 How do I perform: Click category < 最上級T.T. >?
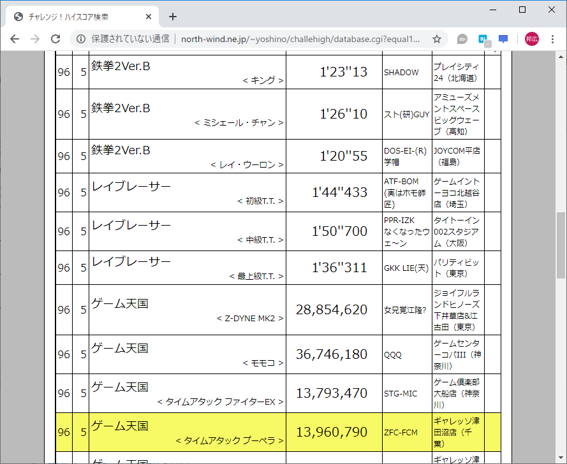(x=256, y=277)
